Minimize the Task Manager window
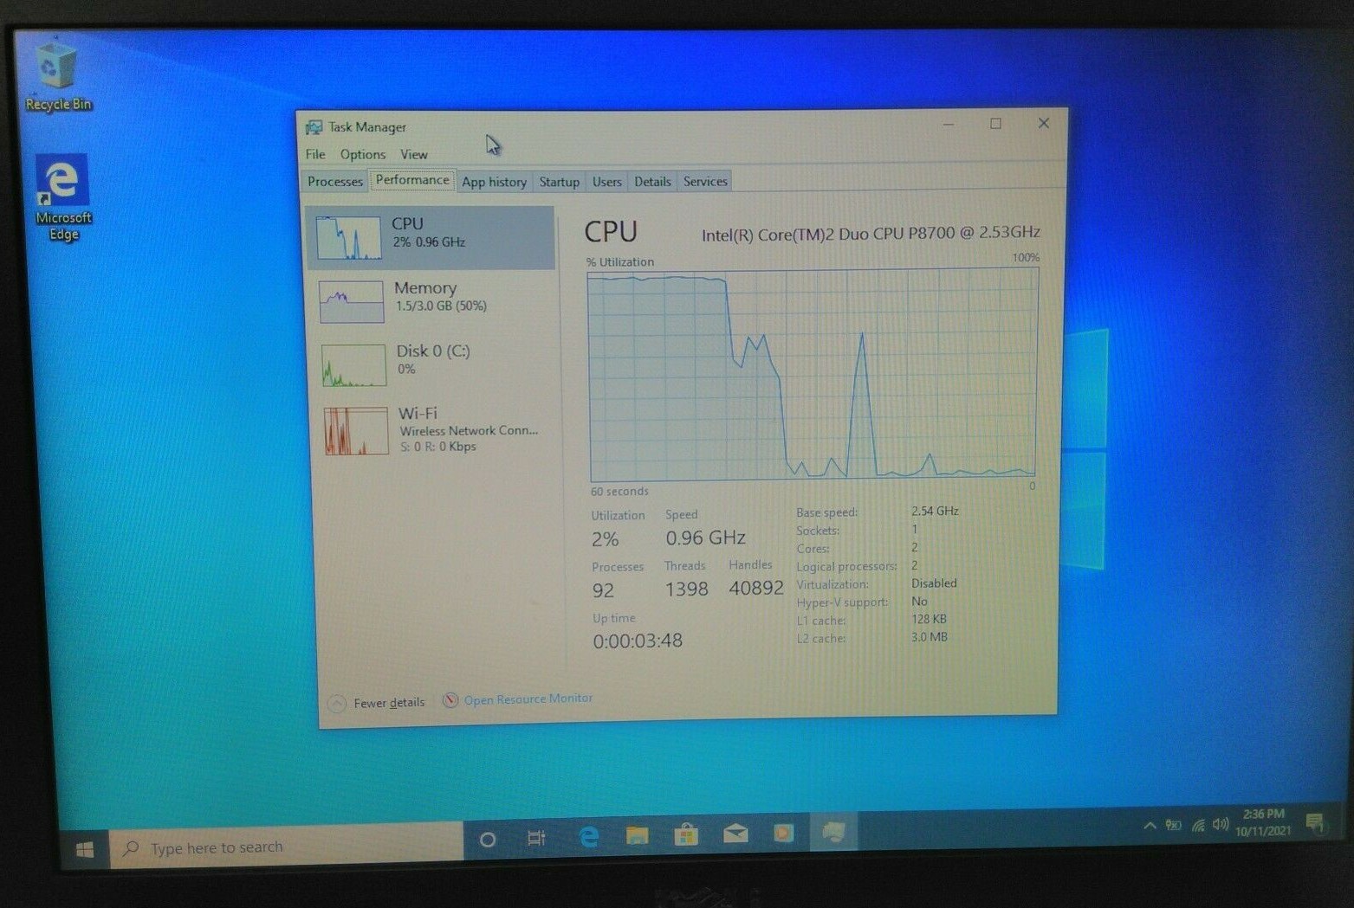1354x908 pixels. coord(949,125)
